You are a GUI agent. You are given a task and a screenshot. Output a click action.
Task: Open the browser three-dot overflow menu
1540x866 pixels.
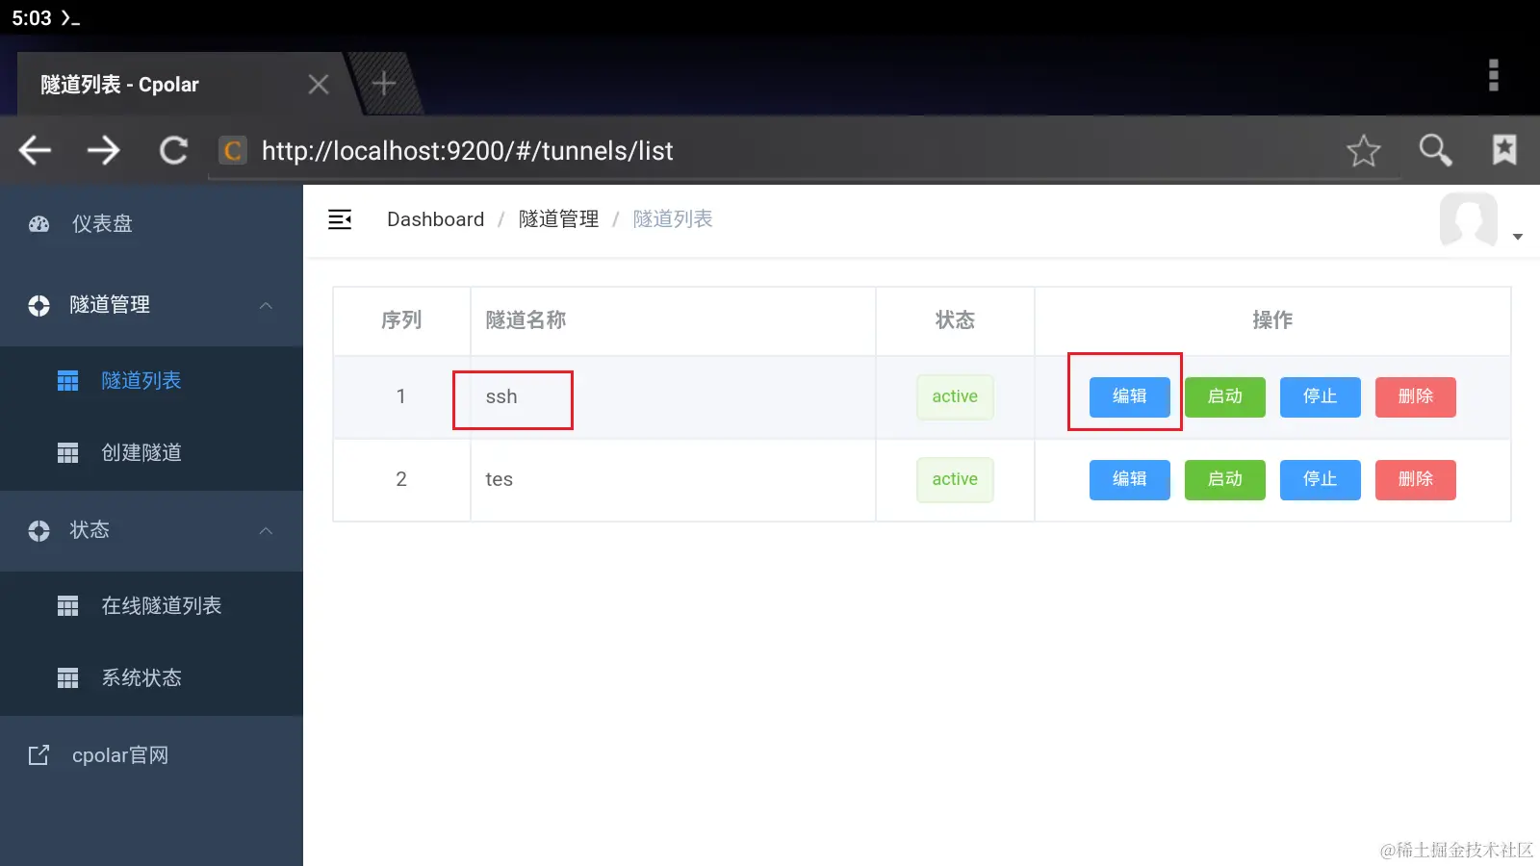click(x=1494, y=75)
